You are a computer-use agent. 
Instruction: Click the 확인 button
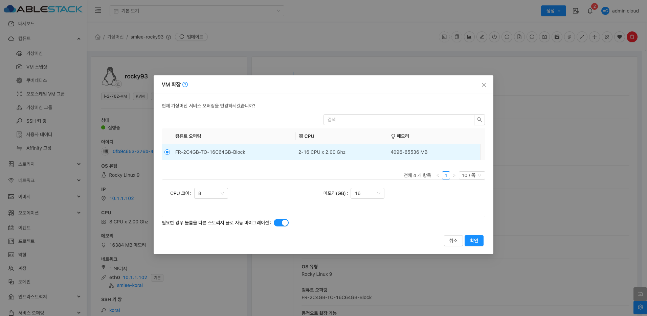click(474, 241)
